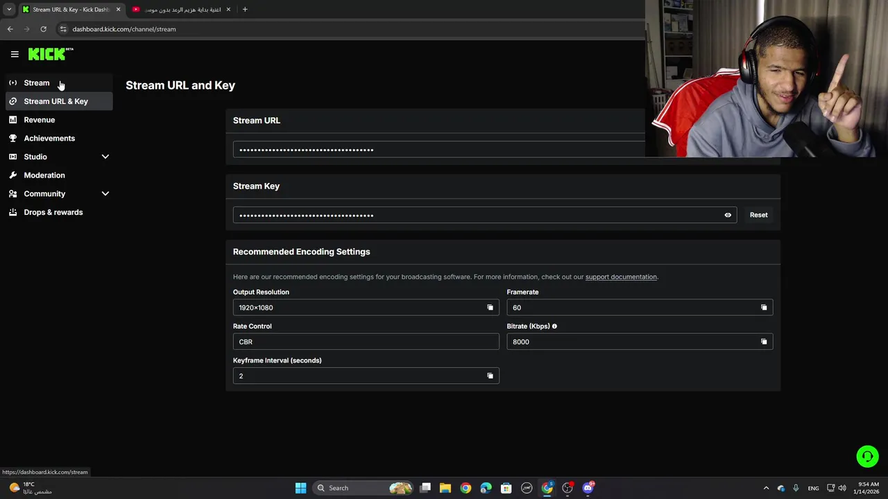Click the Moderation wrench icon
This screenshot has height=499, width=888.
[x=12, y=175]
